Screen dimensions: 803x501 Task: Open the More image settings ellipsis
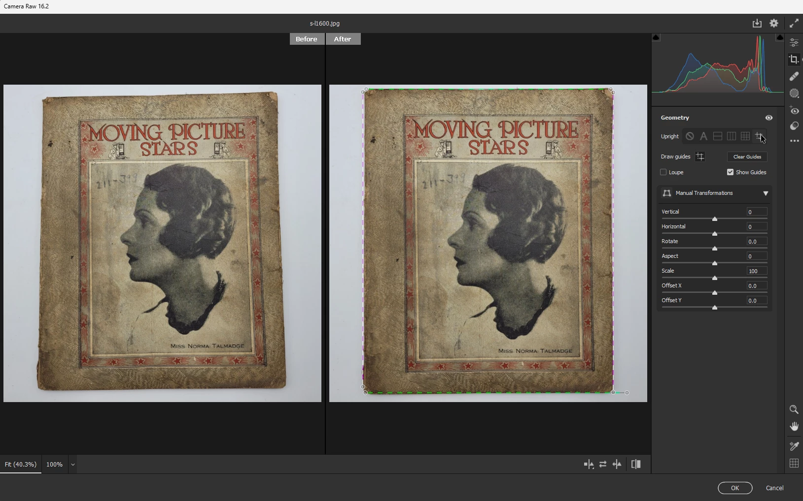tap(794, 141)
